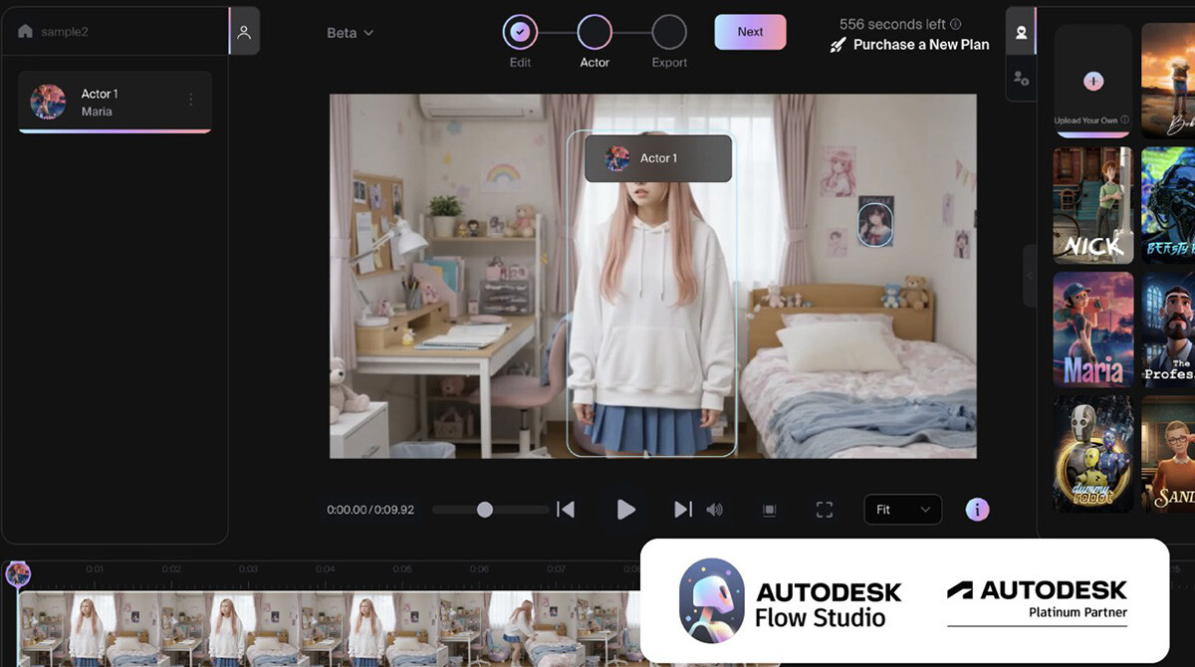Click the home icon beside sample2

[25, 31]
